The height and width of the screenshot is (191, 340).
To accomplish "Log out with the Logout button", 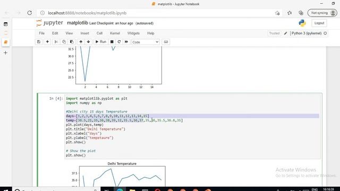I will click(x=319, y=23).
